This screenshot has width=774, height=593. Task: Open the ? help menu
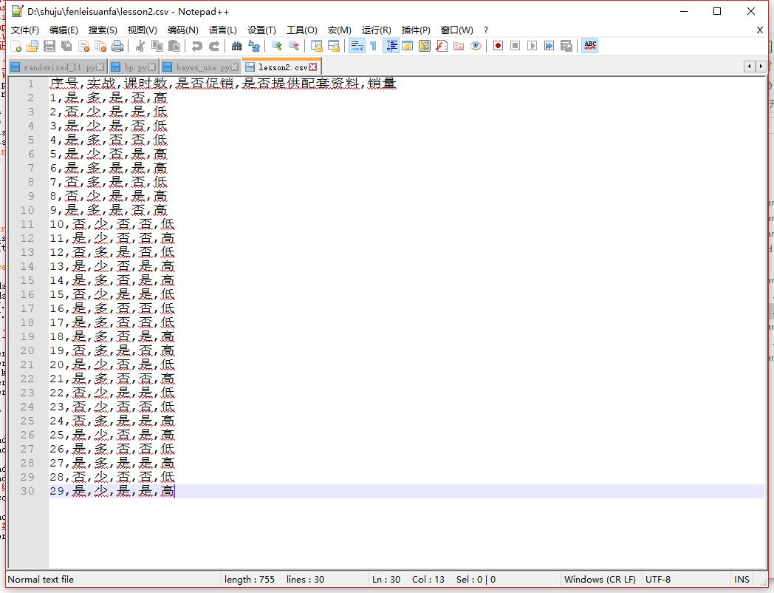point(486,30)
